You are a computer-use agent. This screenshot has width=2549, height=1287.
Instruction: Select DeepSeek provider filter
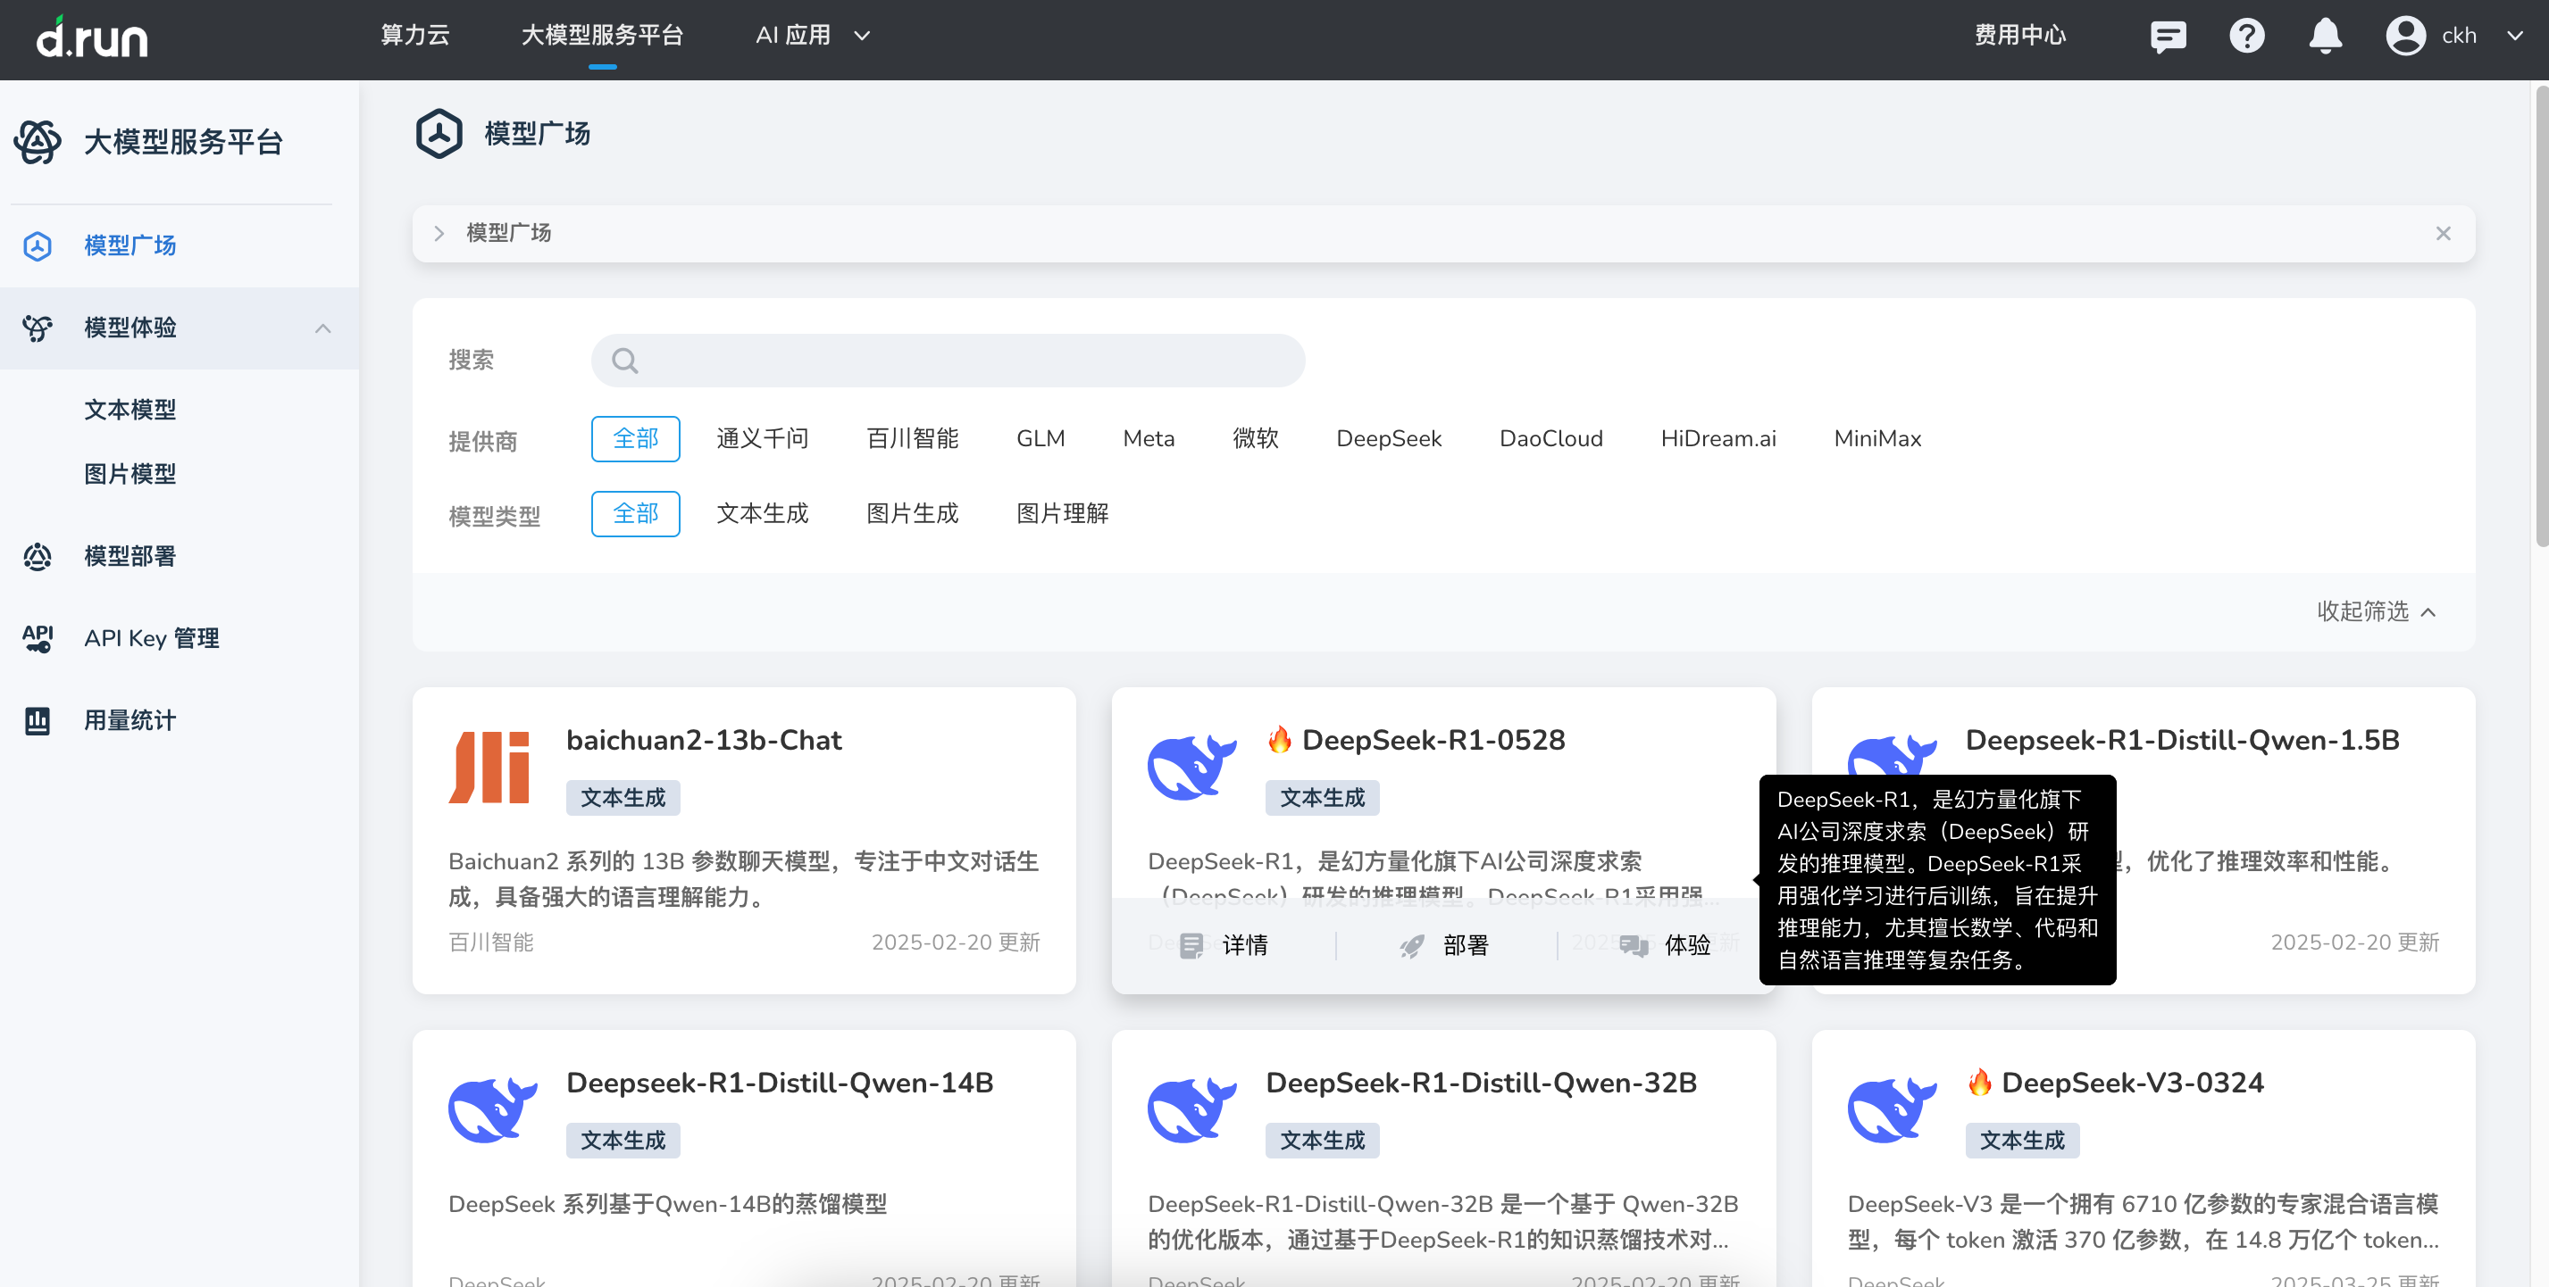point(1388,439)
